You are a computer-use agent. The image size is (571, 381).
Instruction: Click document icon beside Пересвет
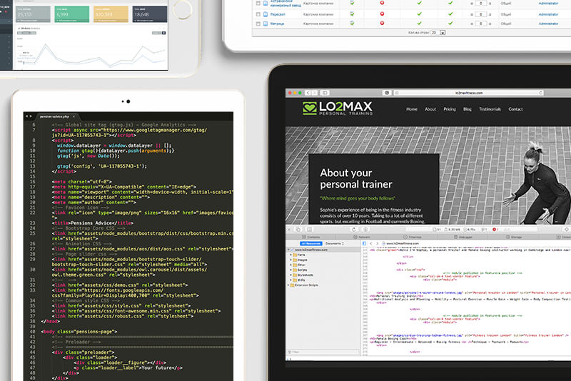pos(266,14)
